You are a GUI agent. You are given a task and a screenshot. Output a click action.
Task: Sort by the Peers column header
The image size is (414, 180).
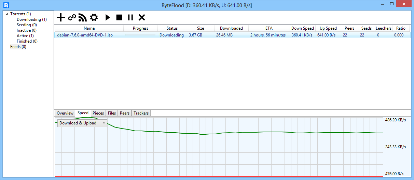point(349,28)
